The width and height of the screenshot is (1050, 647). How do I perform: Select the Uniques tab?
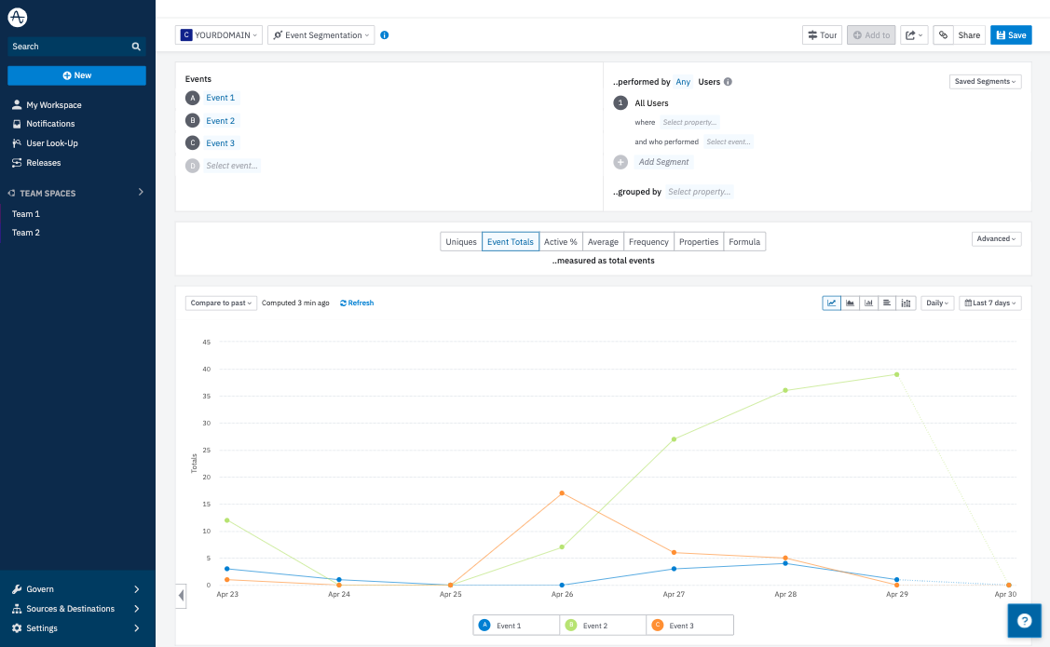[x=460, y=241]
